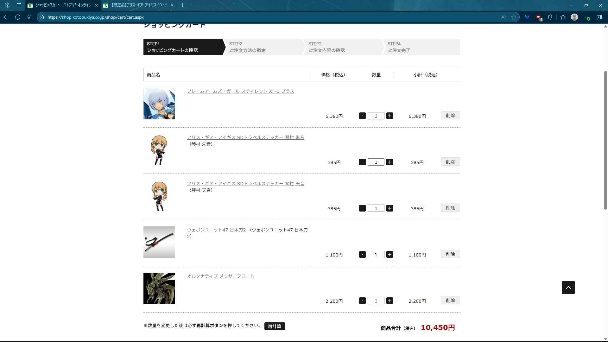Close the shopping cart tab

coord(96,5)
